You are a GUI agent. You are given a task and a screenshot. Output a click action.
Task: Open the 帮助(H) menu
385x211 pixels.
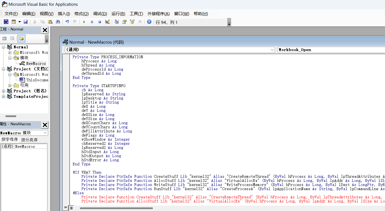click(201, 14)
